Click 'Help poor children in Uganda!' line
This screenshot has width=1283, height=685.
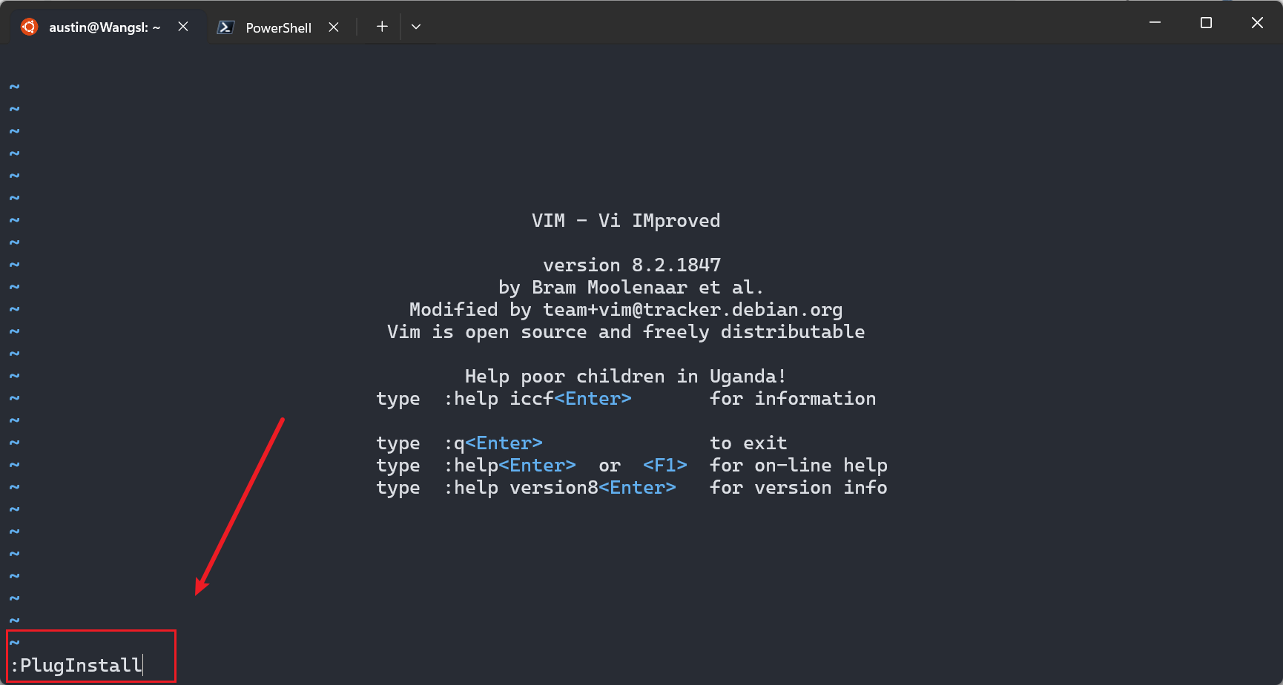pos(625,377)
